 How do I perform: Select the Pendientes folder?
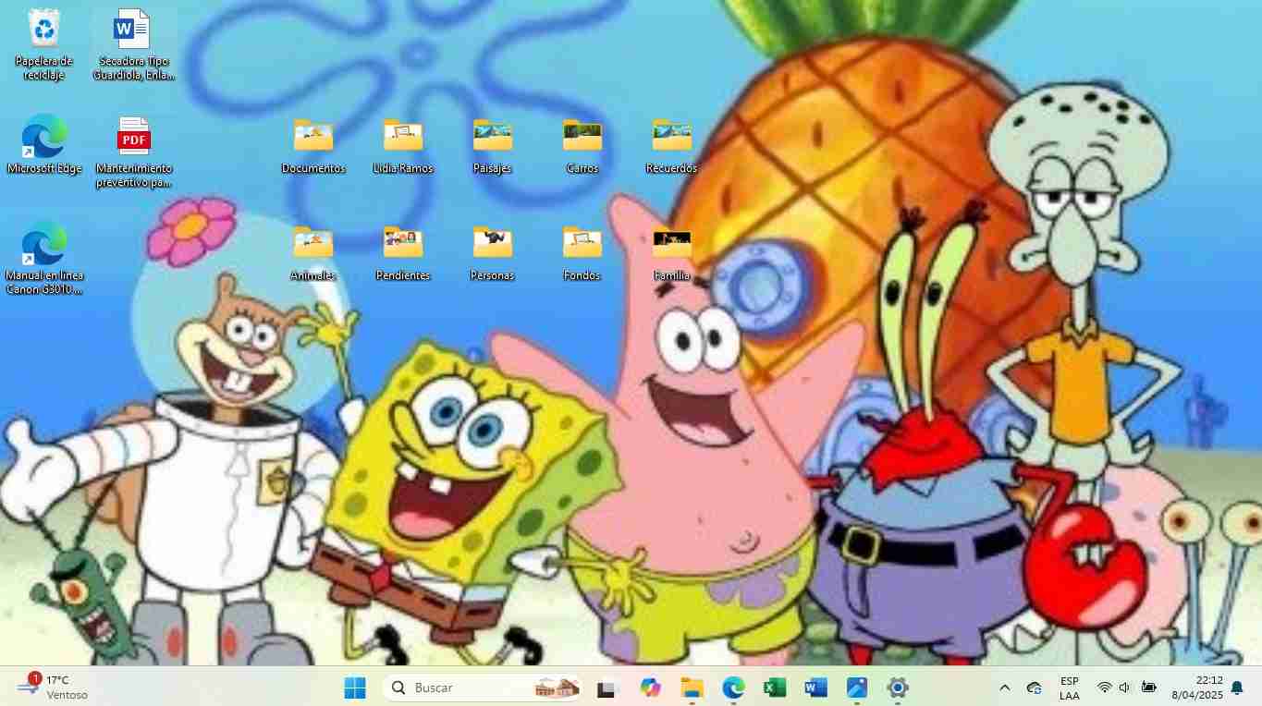coord(403,253)
